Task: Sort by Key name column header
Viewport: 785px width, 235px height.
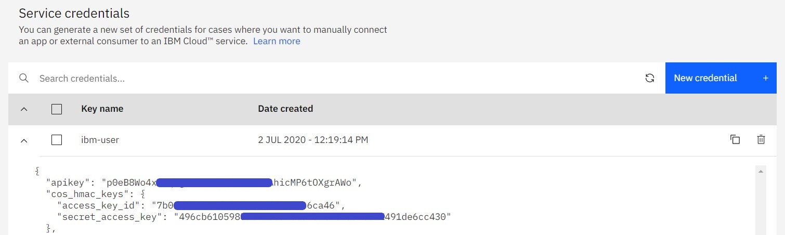Action: (102, 109)
